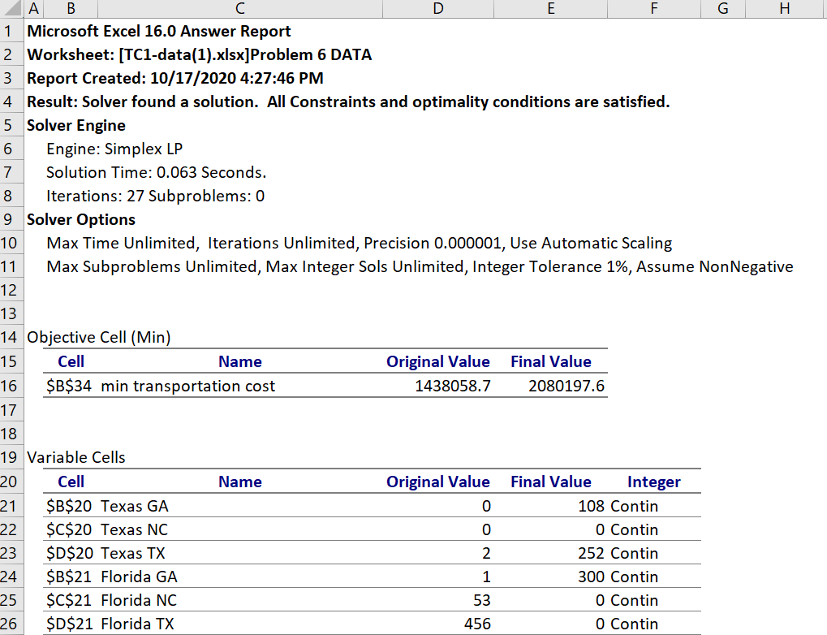Select the objective Final Value 2080197.6 cell
This screenshot has height=635, width=827.
[x=566, y=386]
